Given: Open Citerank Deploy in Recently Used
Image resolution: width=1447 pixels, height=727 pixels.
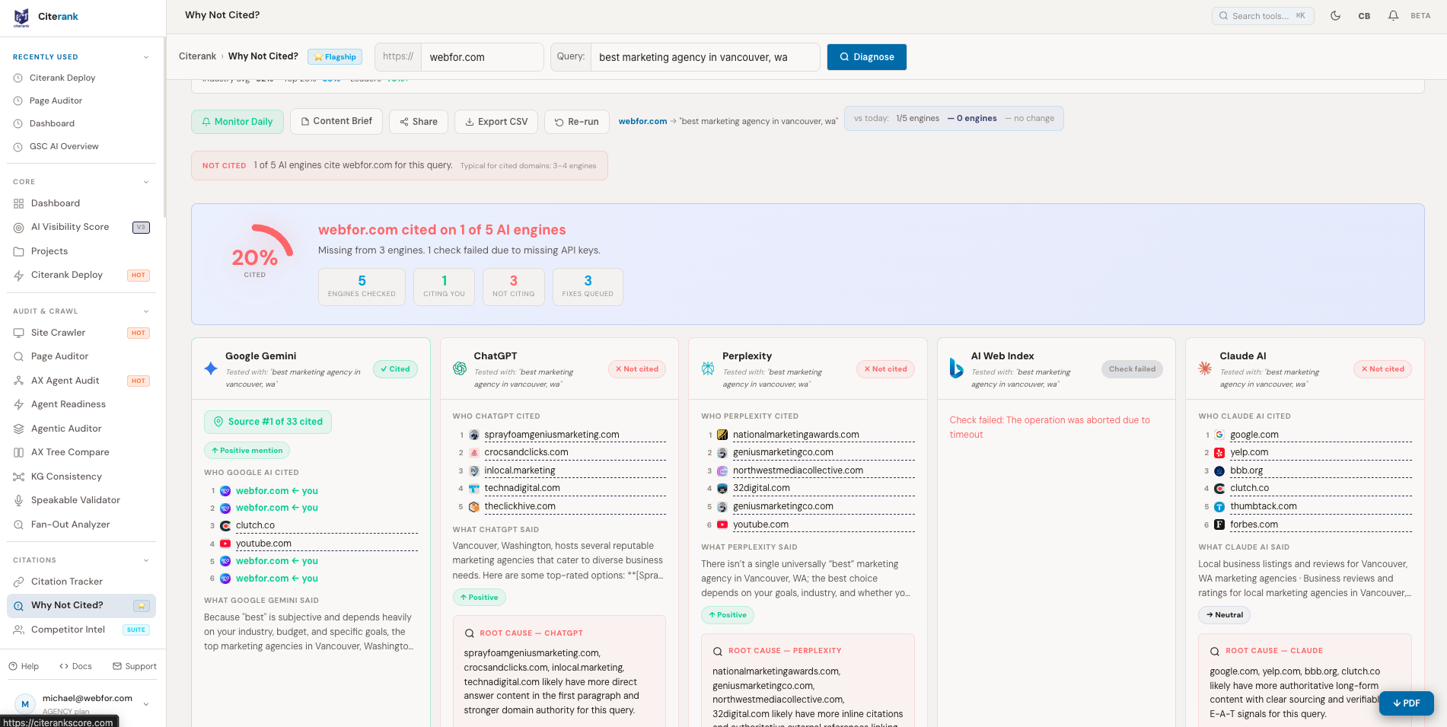Looking at the screenshot, I should click(x=81, y=78).
